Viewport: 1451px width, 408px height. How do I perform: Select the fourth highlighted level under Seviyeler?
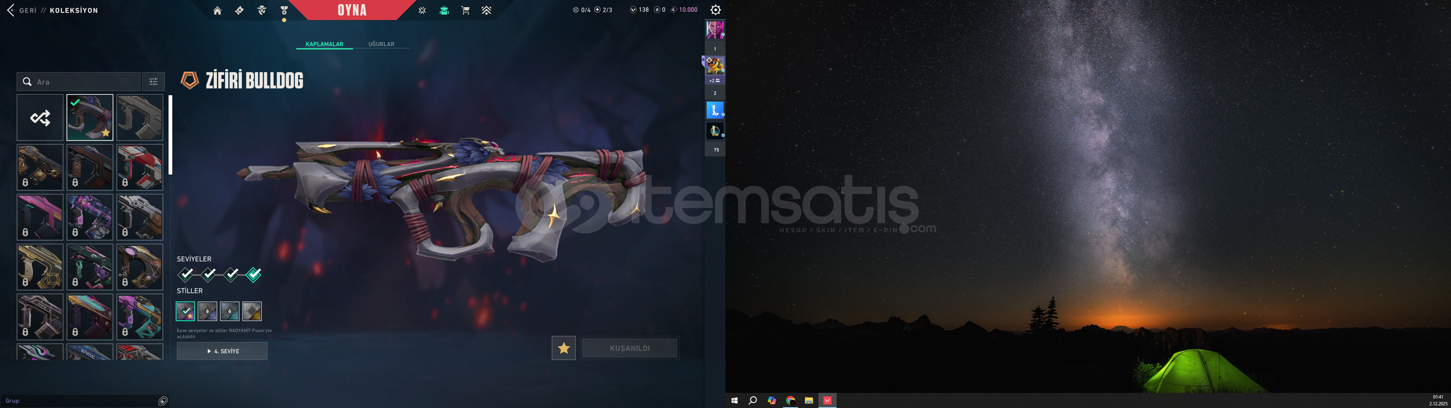(x=253, y=275)
